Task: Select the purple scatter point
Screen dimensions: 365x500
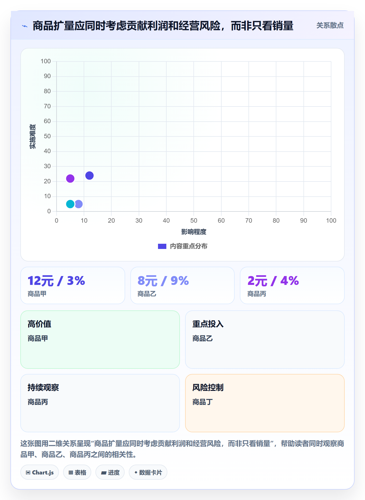Action: point(70,179)
